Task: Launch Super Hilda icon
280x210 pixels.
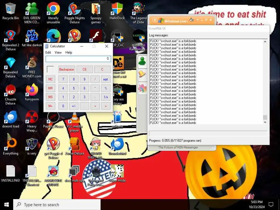Action: tap(117, 174)
